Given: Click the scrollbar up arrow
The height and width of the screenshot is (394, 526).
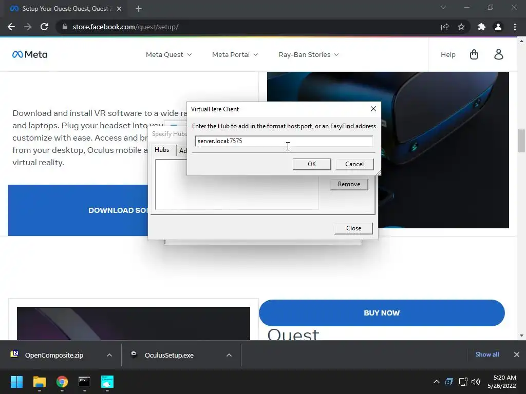Looking at the screenshot, I should point(521,41).
